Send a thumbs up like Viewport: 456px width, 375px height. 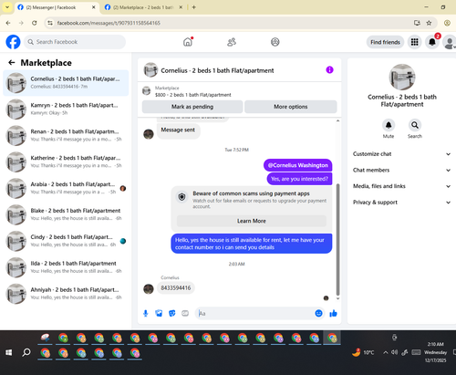pos(333,313)
